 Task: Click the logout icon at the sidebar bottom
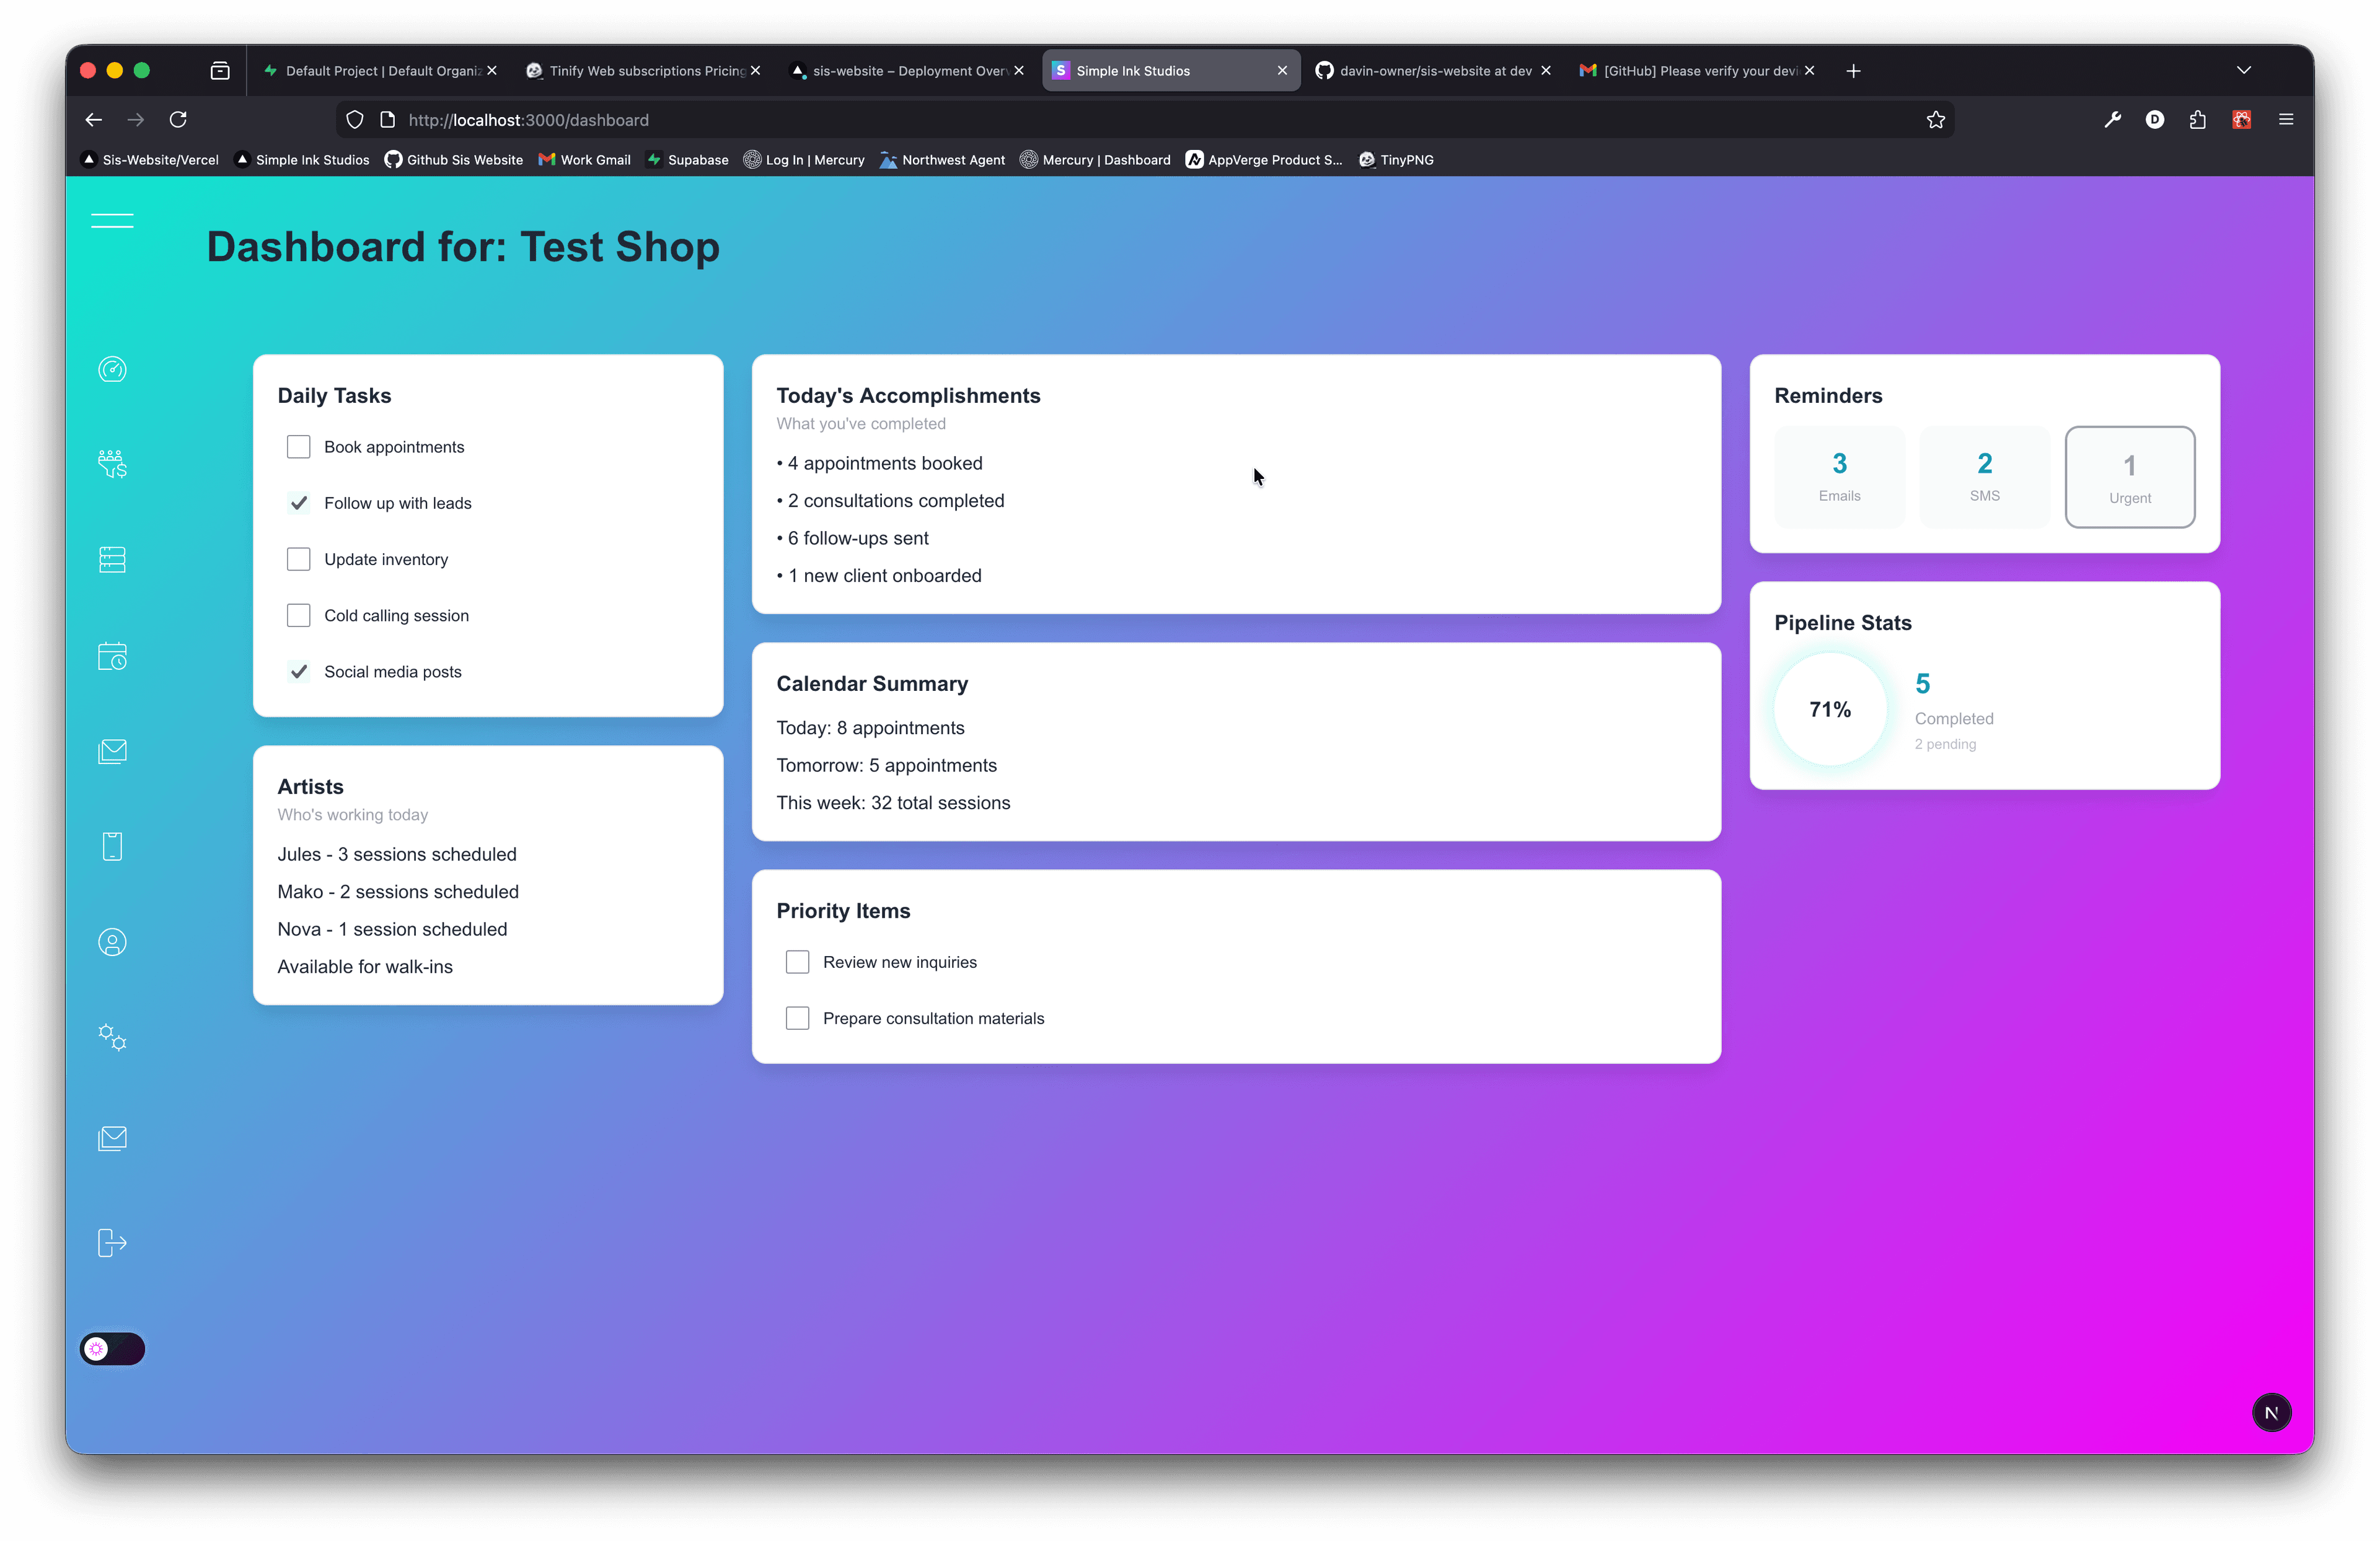tap(111, 1242)
